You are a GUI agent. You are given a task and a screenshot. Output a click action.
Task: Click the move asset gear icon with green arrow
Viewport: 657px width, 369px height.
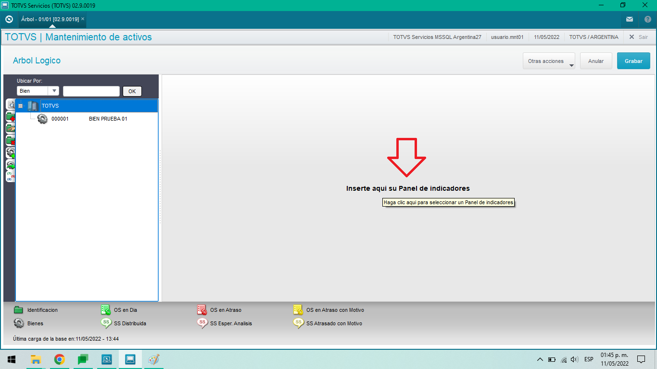[x=11, y=165]
